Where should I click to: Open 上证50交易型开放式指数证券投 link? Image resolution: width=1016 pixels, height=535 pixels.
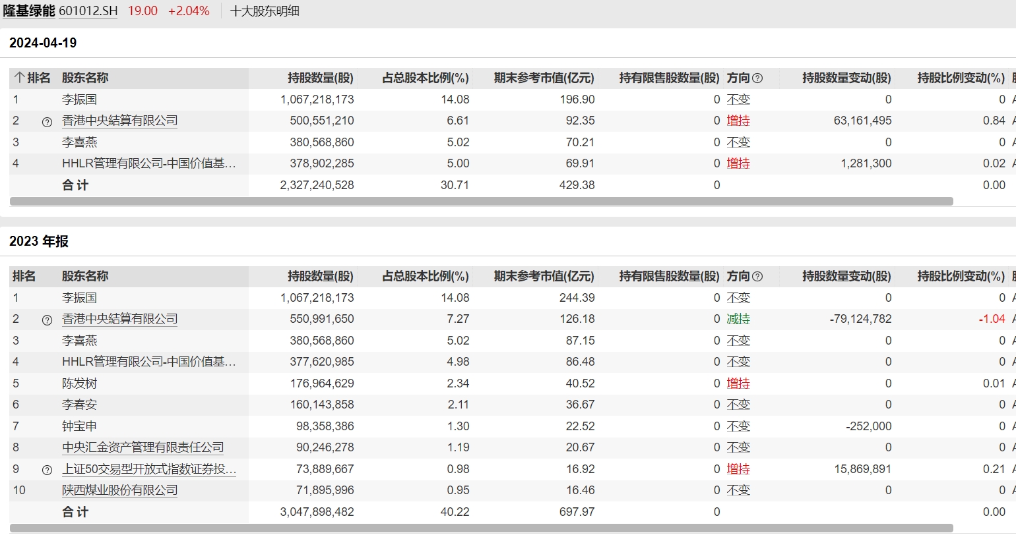pyautogui.click(x=149, y=469)
